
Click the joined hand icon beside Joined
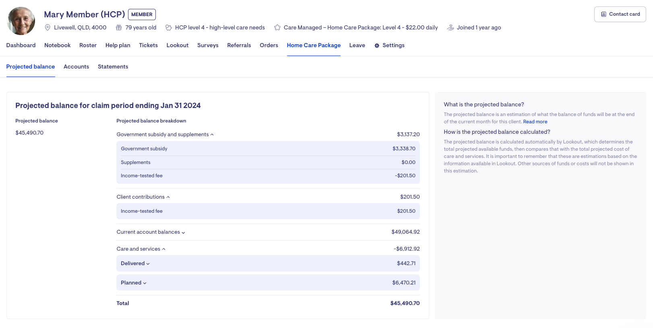(450, 27)
